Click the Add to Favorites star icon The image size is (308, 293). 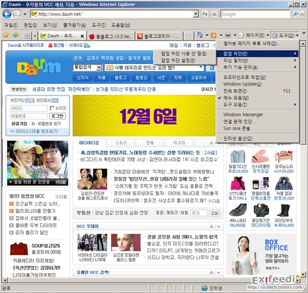(x=15, y=35)
